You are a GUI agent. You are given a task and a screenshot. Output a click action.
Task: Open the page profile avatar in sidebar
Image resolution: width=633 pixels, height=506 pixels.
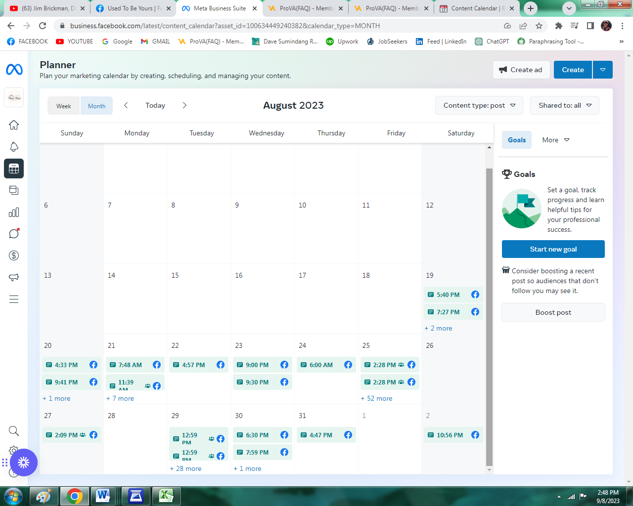click(14, 97)
